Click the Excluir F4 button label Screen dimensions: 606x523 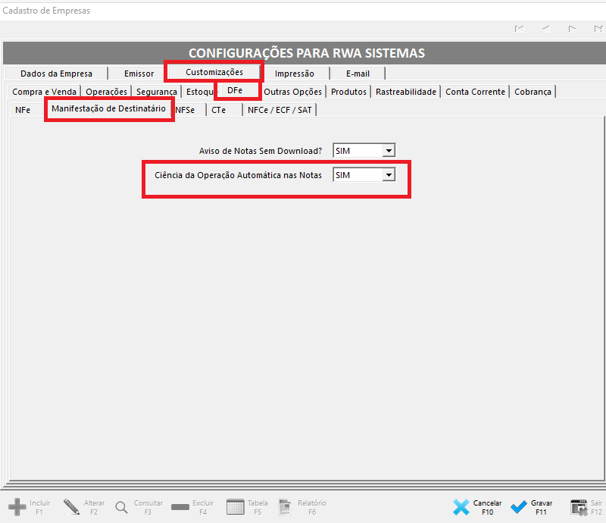point(203,508)
